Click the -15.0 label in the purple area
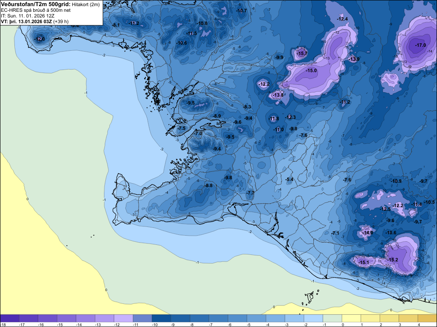The height and width of the screenshot is (327, 437). pos(311,70)
